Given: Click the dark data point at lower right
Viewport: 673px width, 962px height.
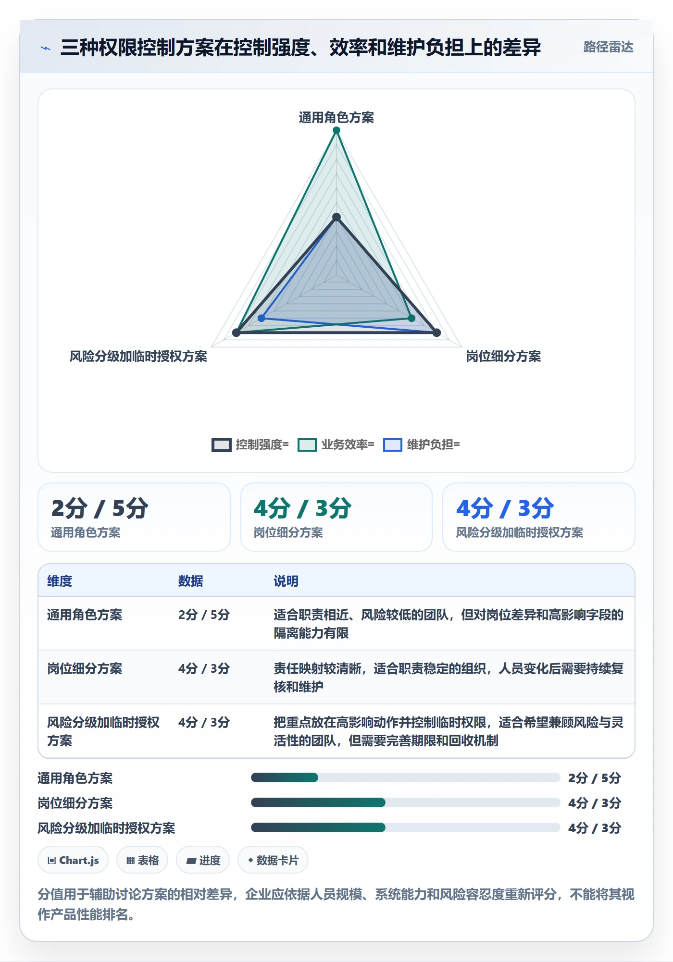Looking at the screenshot, I should (436, 333).
